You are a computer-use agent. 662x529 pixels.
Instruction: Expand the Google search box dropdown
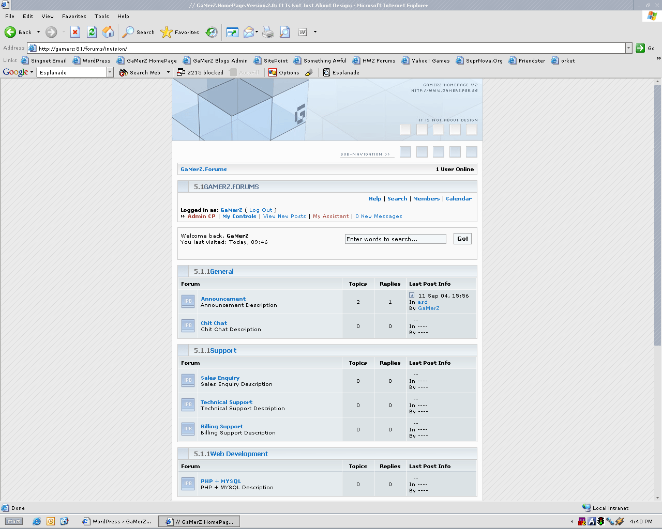(110, 72)
